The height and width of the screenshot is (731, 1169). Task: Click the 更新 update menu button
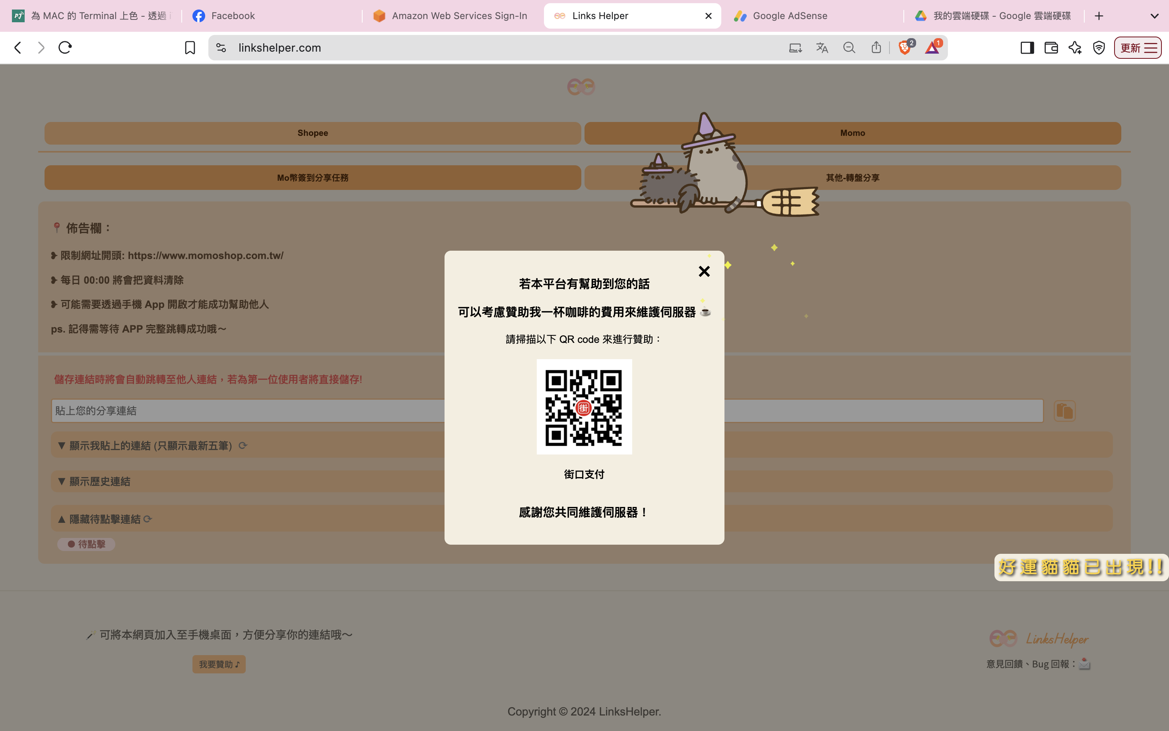coord(1138,47)
